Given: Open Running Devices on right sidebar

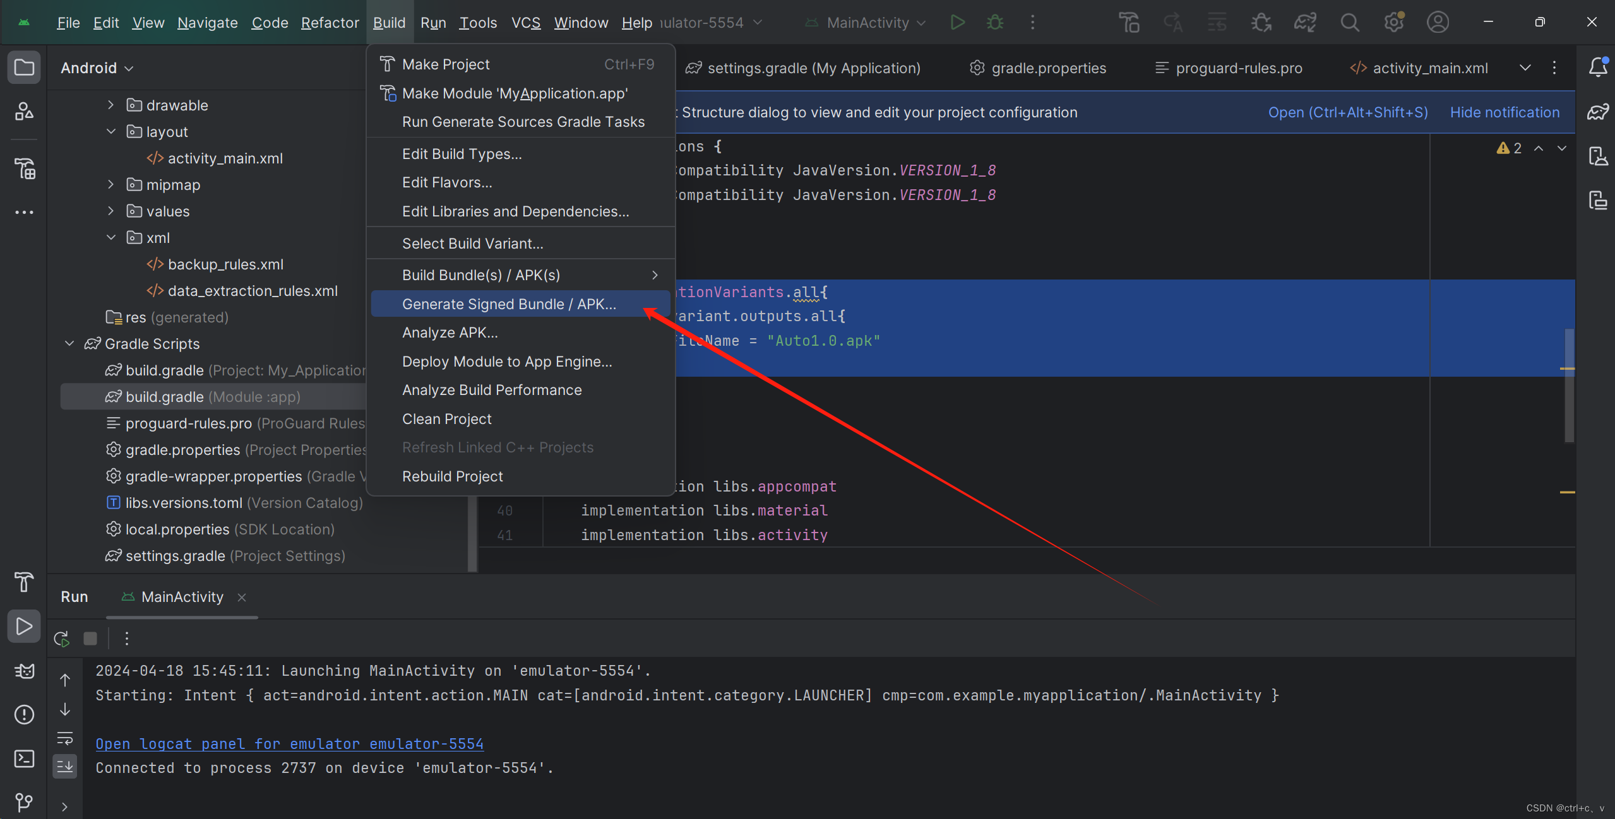Looking at the screenshot, I should point(1598,201).
